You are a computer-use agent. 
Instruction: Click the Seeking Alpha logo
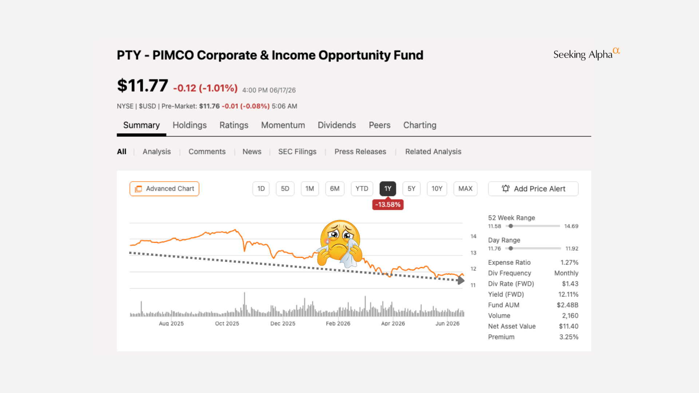(586, 54)
